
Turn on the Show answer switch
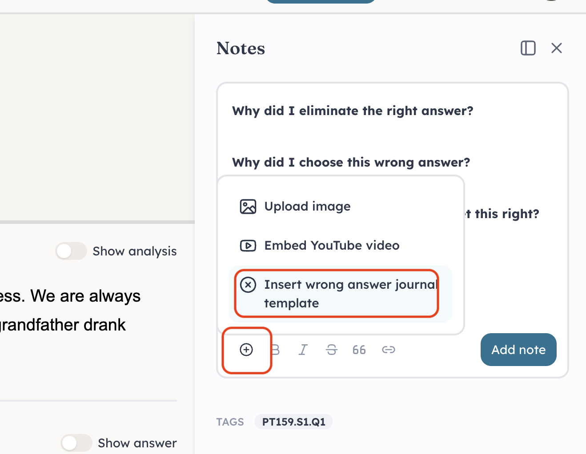[76, 443]
